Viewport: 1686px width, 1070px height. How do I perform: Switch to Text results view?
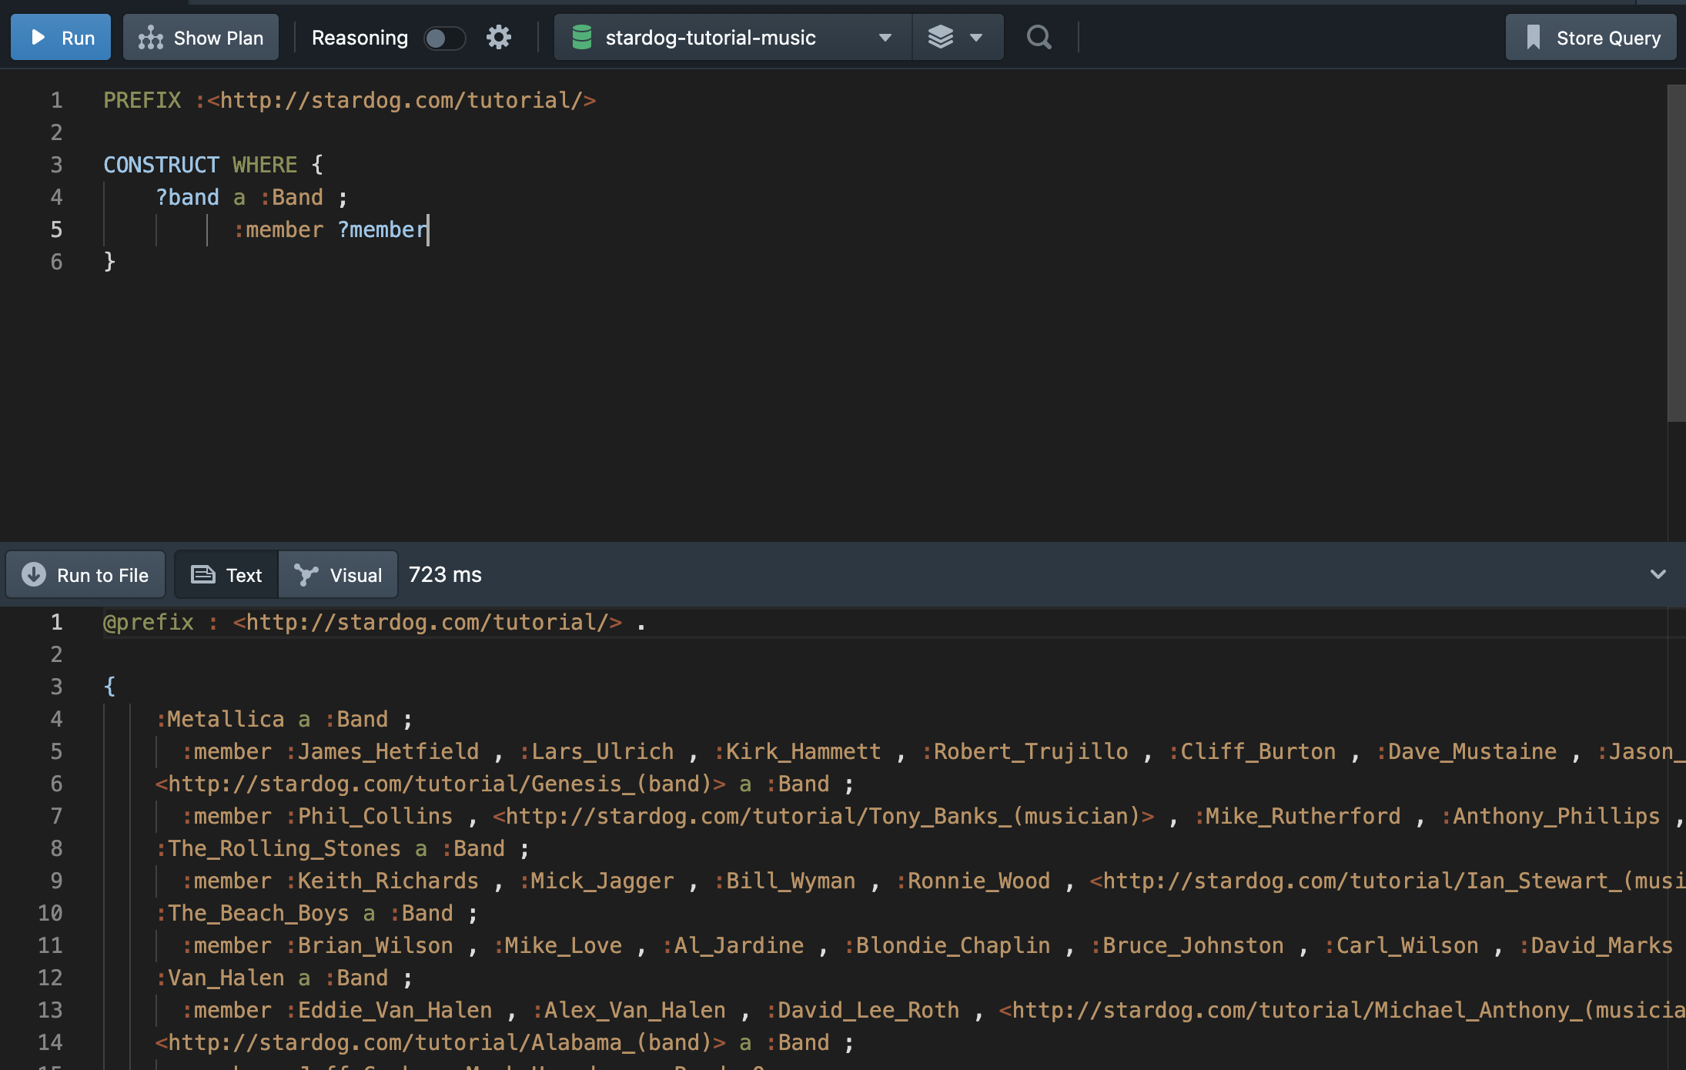pyautogui.click(x=226, y=574)
